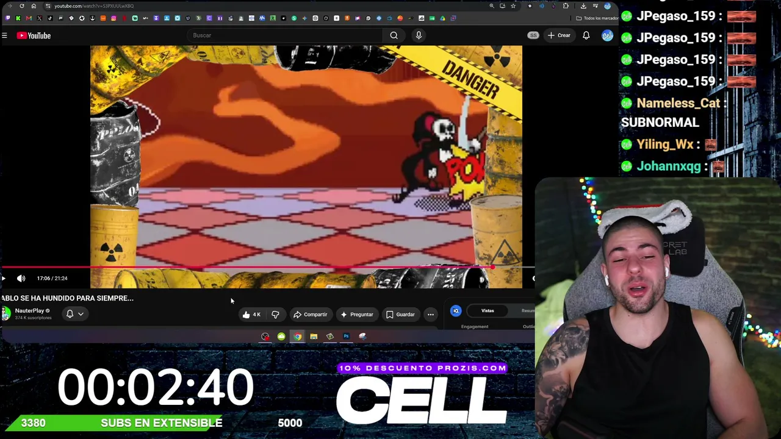Screen dimensions: 781x439
Task: Play the video with the play button
Action: 4,279
